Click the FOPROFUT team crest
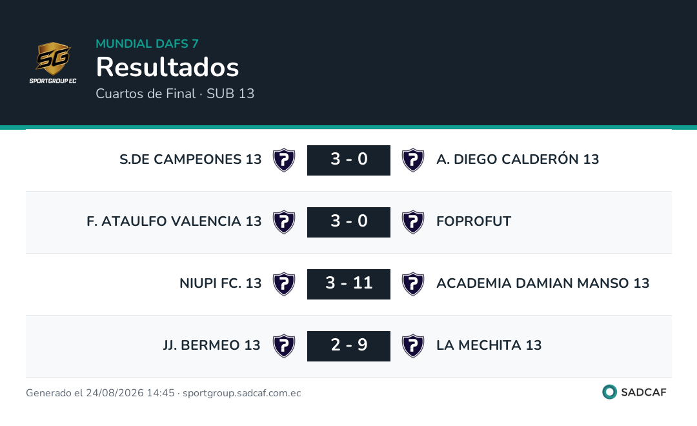 coord(413,222)
